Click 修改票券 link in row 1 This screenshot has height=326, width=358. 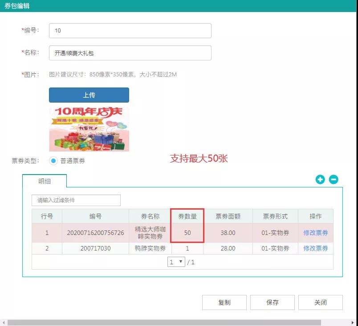click(315, 233)
